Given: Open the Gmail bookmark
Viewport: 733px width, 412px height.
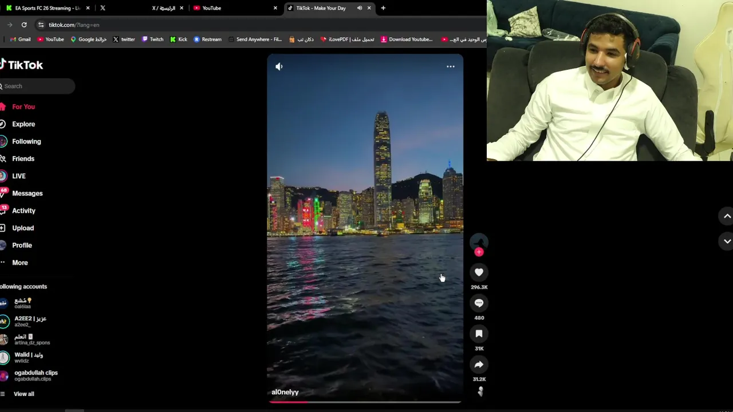Looking at the screenshot, I should (x=21, y=39).
